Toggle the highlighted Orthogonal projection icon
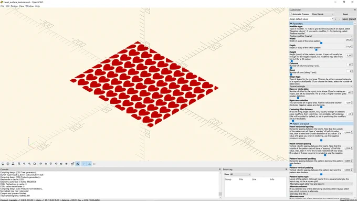The width and height of the screenshot is (357, 201). pyautogui.click(x=78, y=164)
